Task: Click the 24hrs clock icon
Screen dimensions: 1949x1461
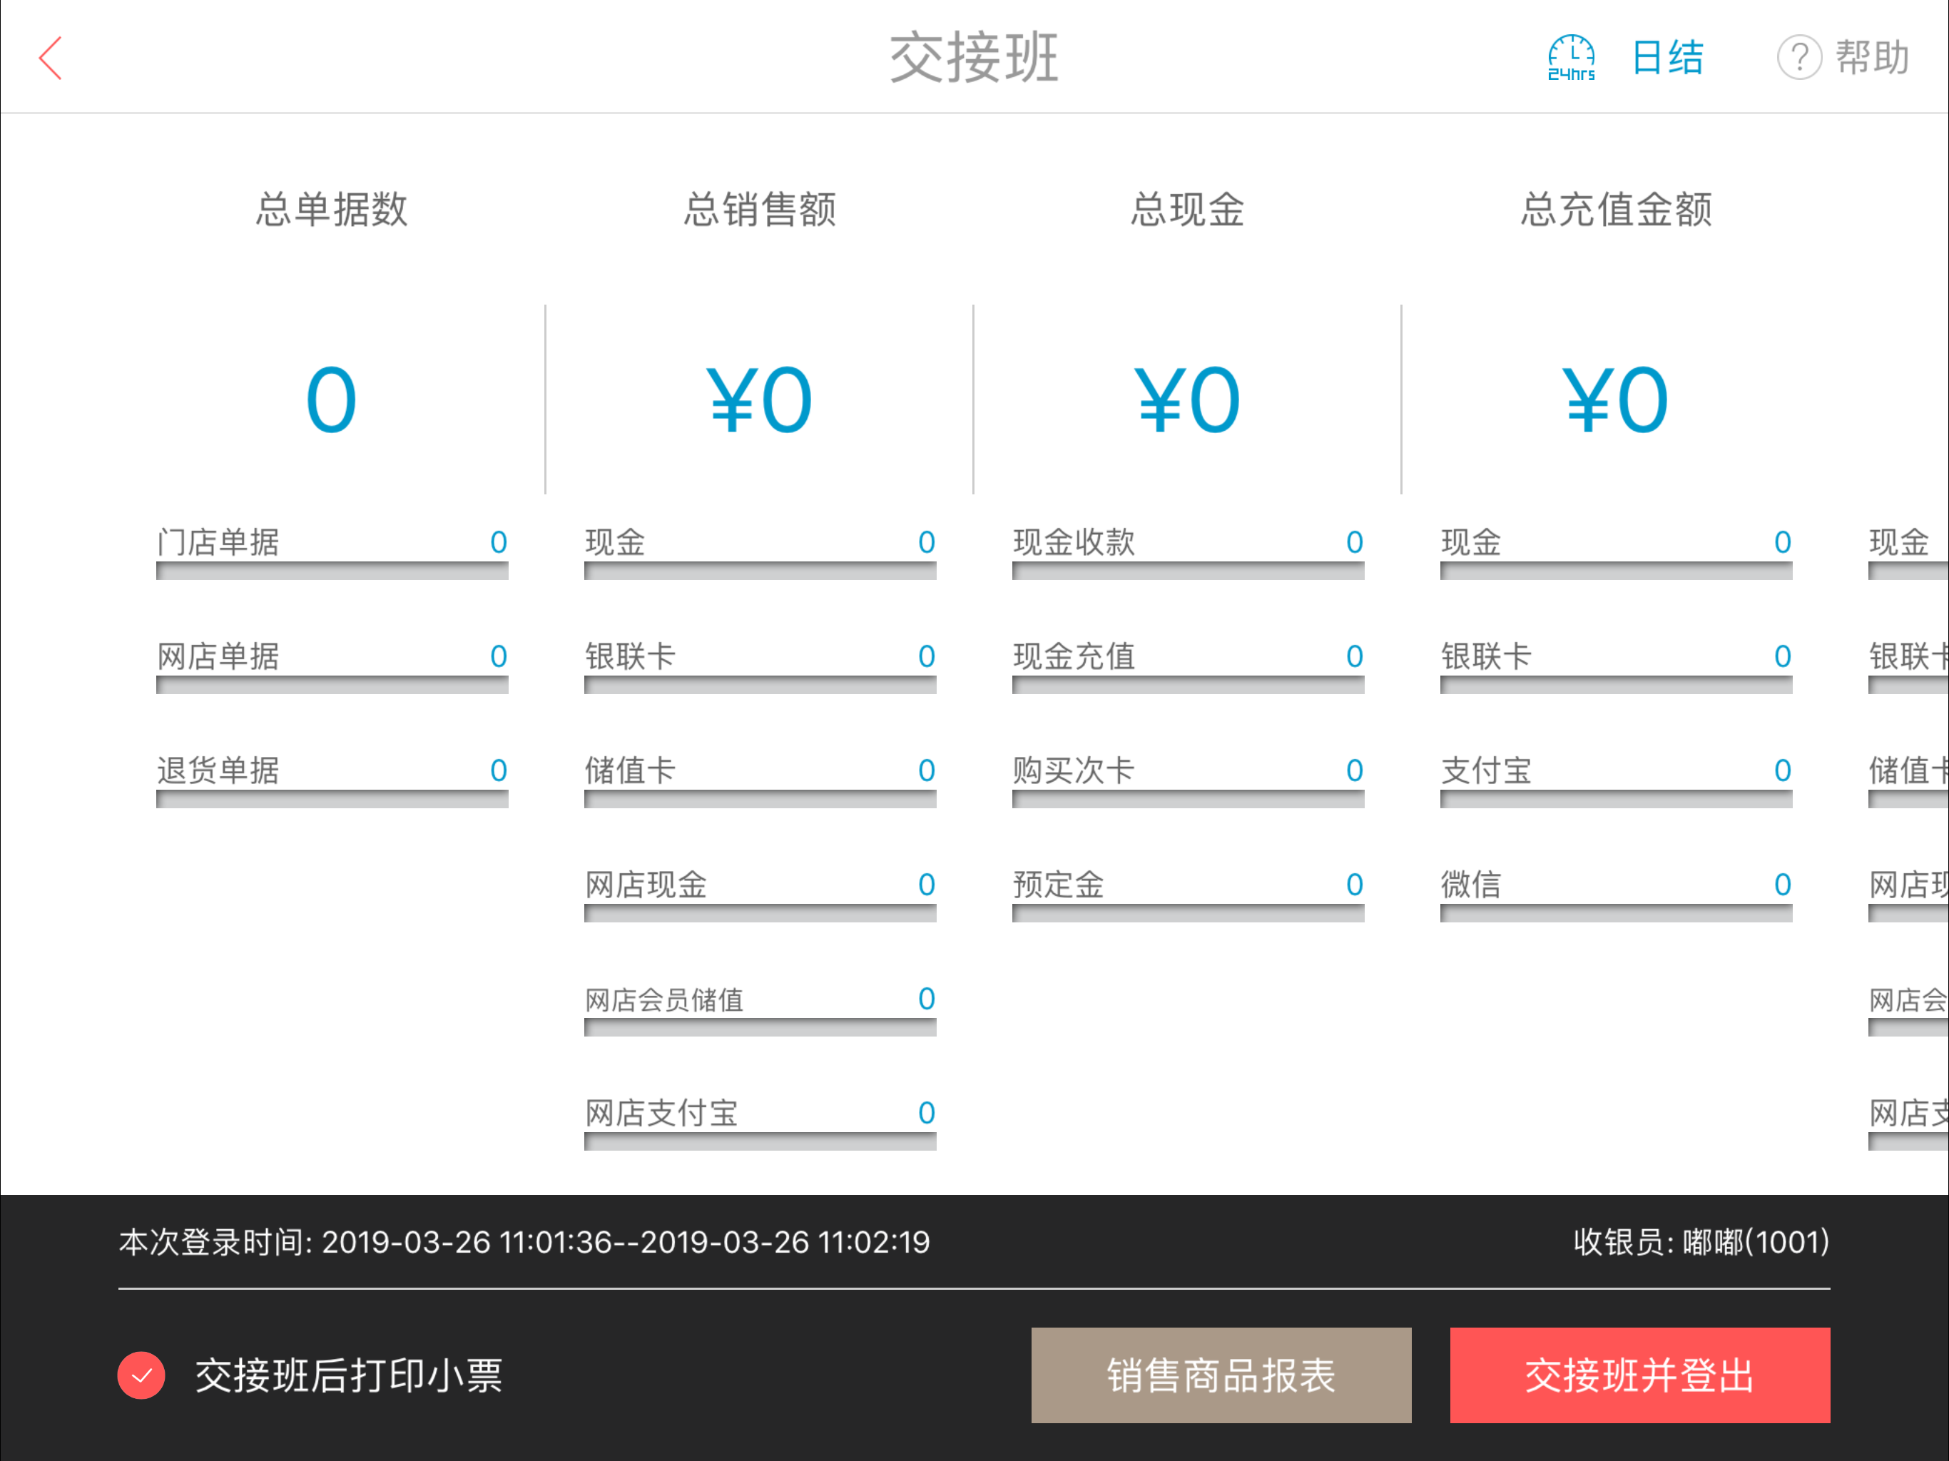Action: click(1571, 58)
